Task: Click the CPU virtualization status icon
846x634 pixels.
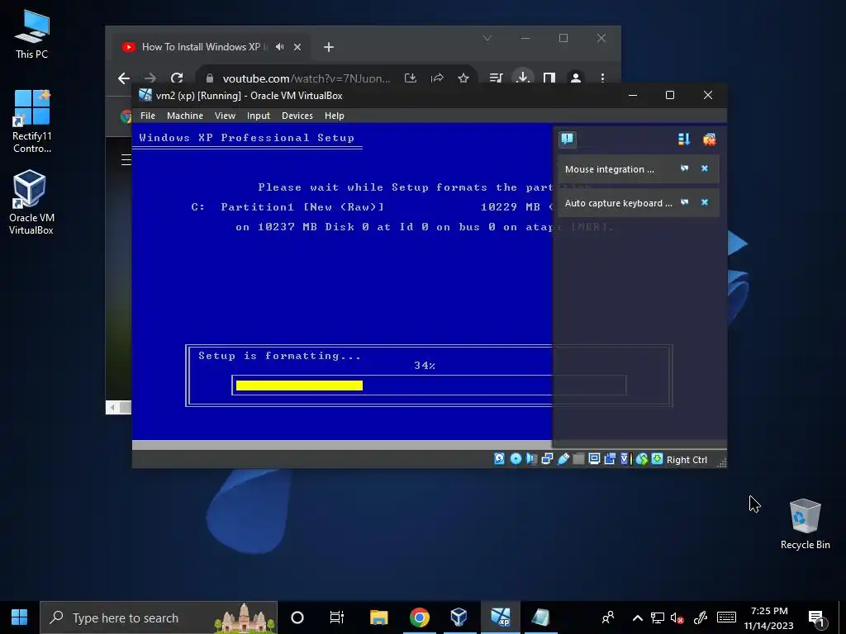Action: [x=625, y=459]
